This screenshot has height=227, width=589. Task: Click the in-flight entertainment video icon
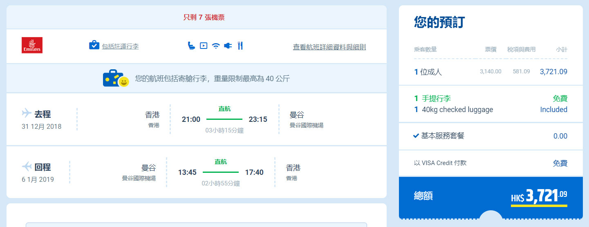tap(203, 46)
